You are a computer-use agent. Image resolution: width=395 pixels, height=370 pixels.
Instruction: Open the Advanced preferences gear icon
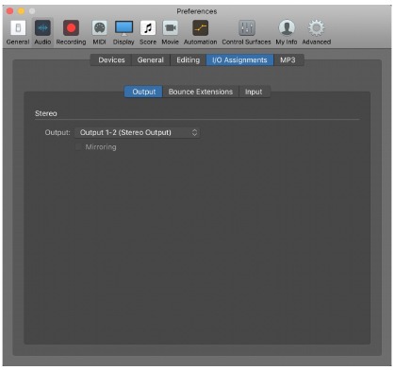pos(317,28)
